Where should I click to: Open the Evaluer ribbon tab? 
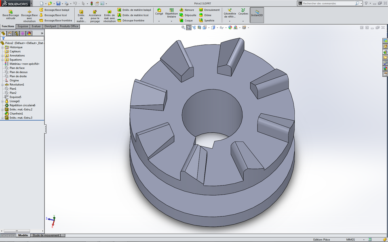pyautogui.click(x=36, y=26)
